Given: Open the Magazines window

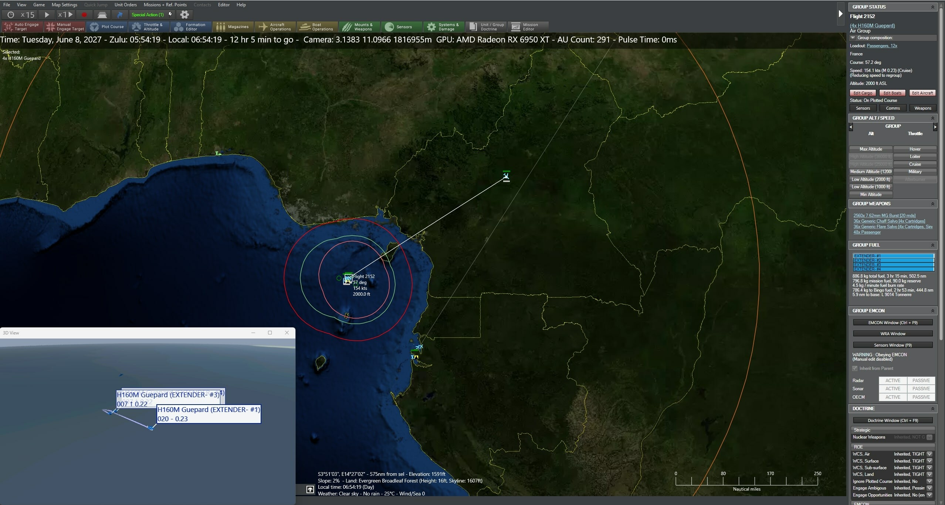Looking at the screenshot, I should tap(233, 27).
